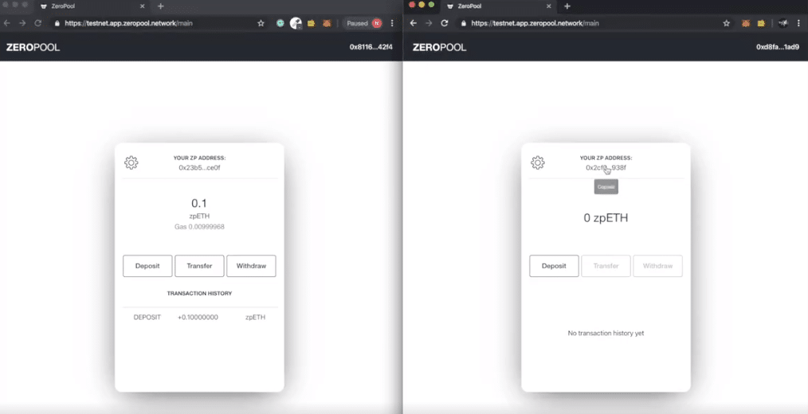Reload the page in right browser window
The height and width of the screenshot is (414, 808).
444,23
